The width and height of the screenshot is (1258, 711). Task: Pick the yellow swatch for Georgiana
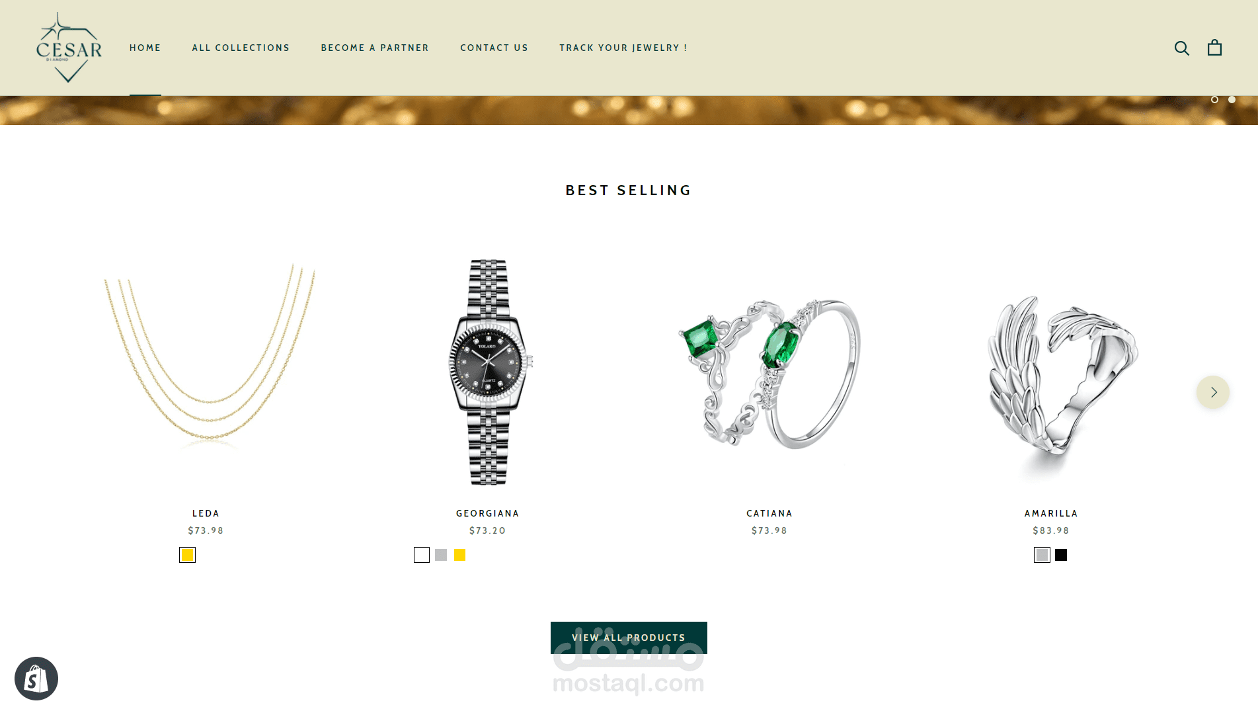click(x=460, y=555)
